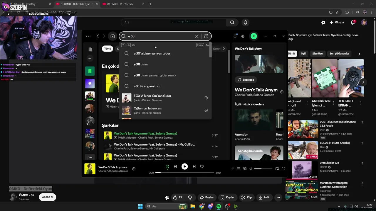The width and height of the screenshot is (376, 211).
Task: Open Your Episodes green bookmark tile
Action: [x=90, y=71]
